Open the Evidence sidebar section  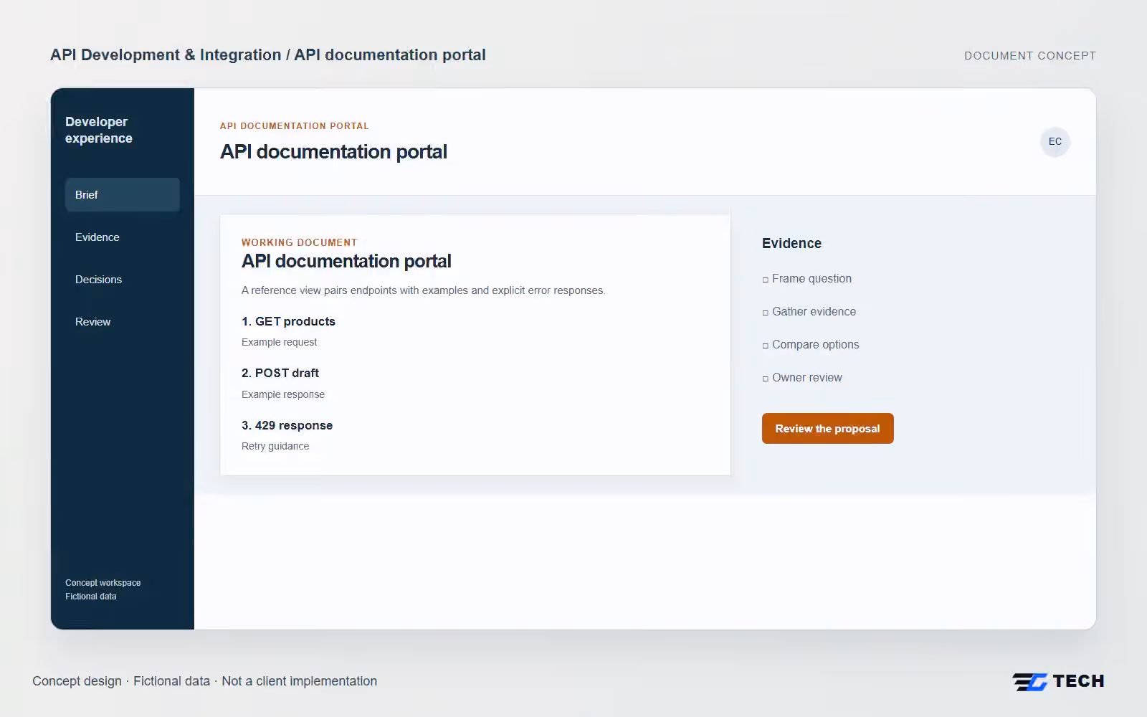click(123, 237)
